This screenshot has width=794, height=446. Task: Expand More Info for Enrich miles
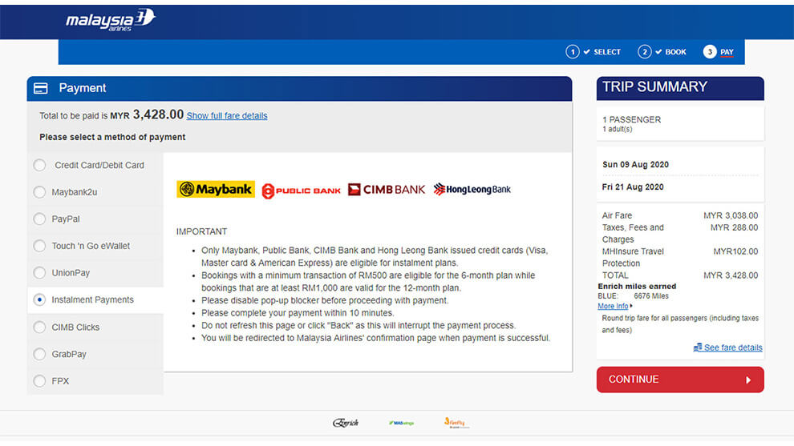point(614,306)
